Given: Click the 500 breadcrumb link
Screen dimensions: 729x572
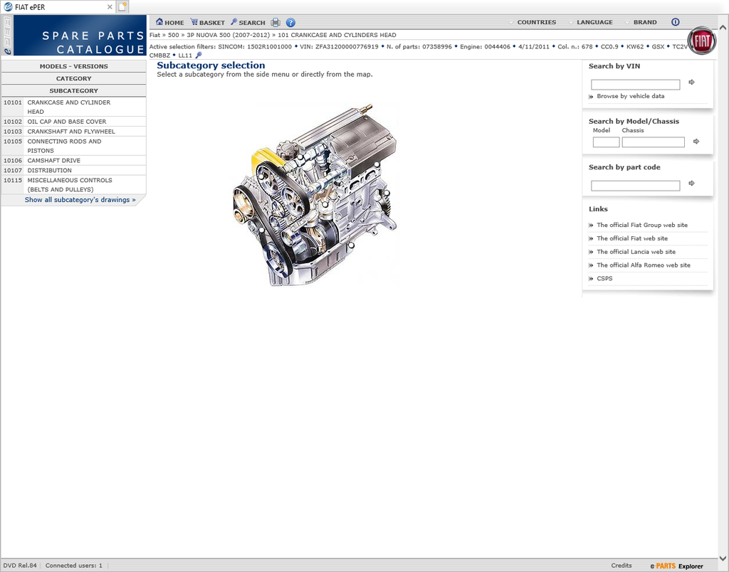Looking at the screenshot, I should tap(174, 35).
